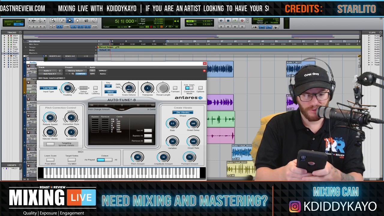Click the COMPARE button in plugin header
The height and width of the screenshot is (216, 384).
pos(81,74)
